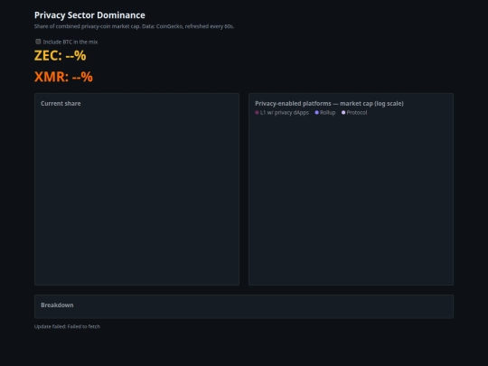
Task: Click the Privacy-enabled platforms chart title
Action: [x=329, y=103]
